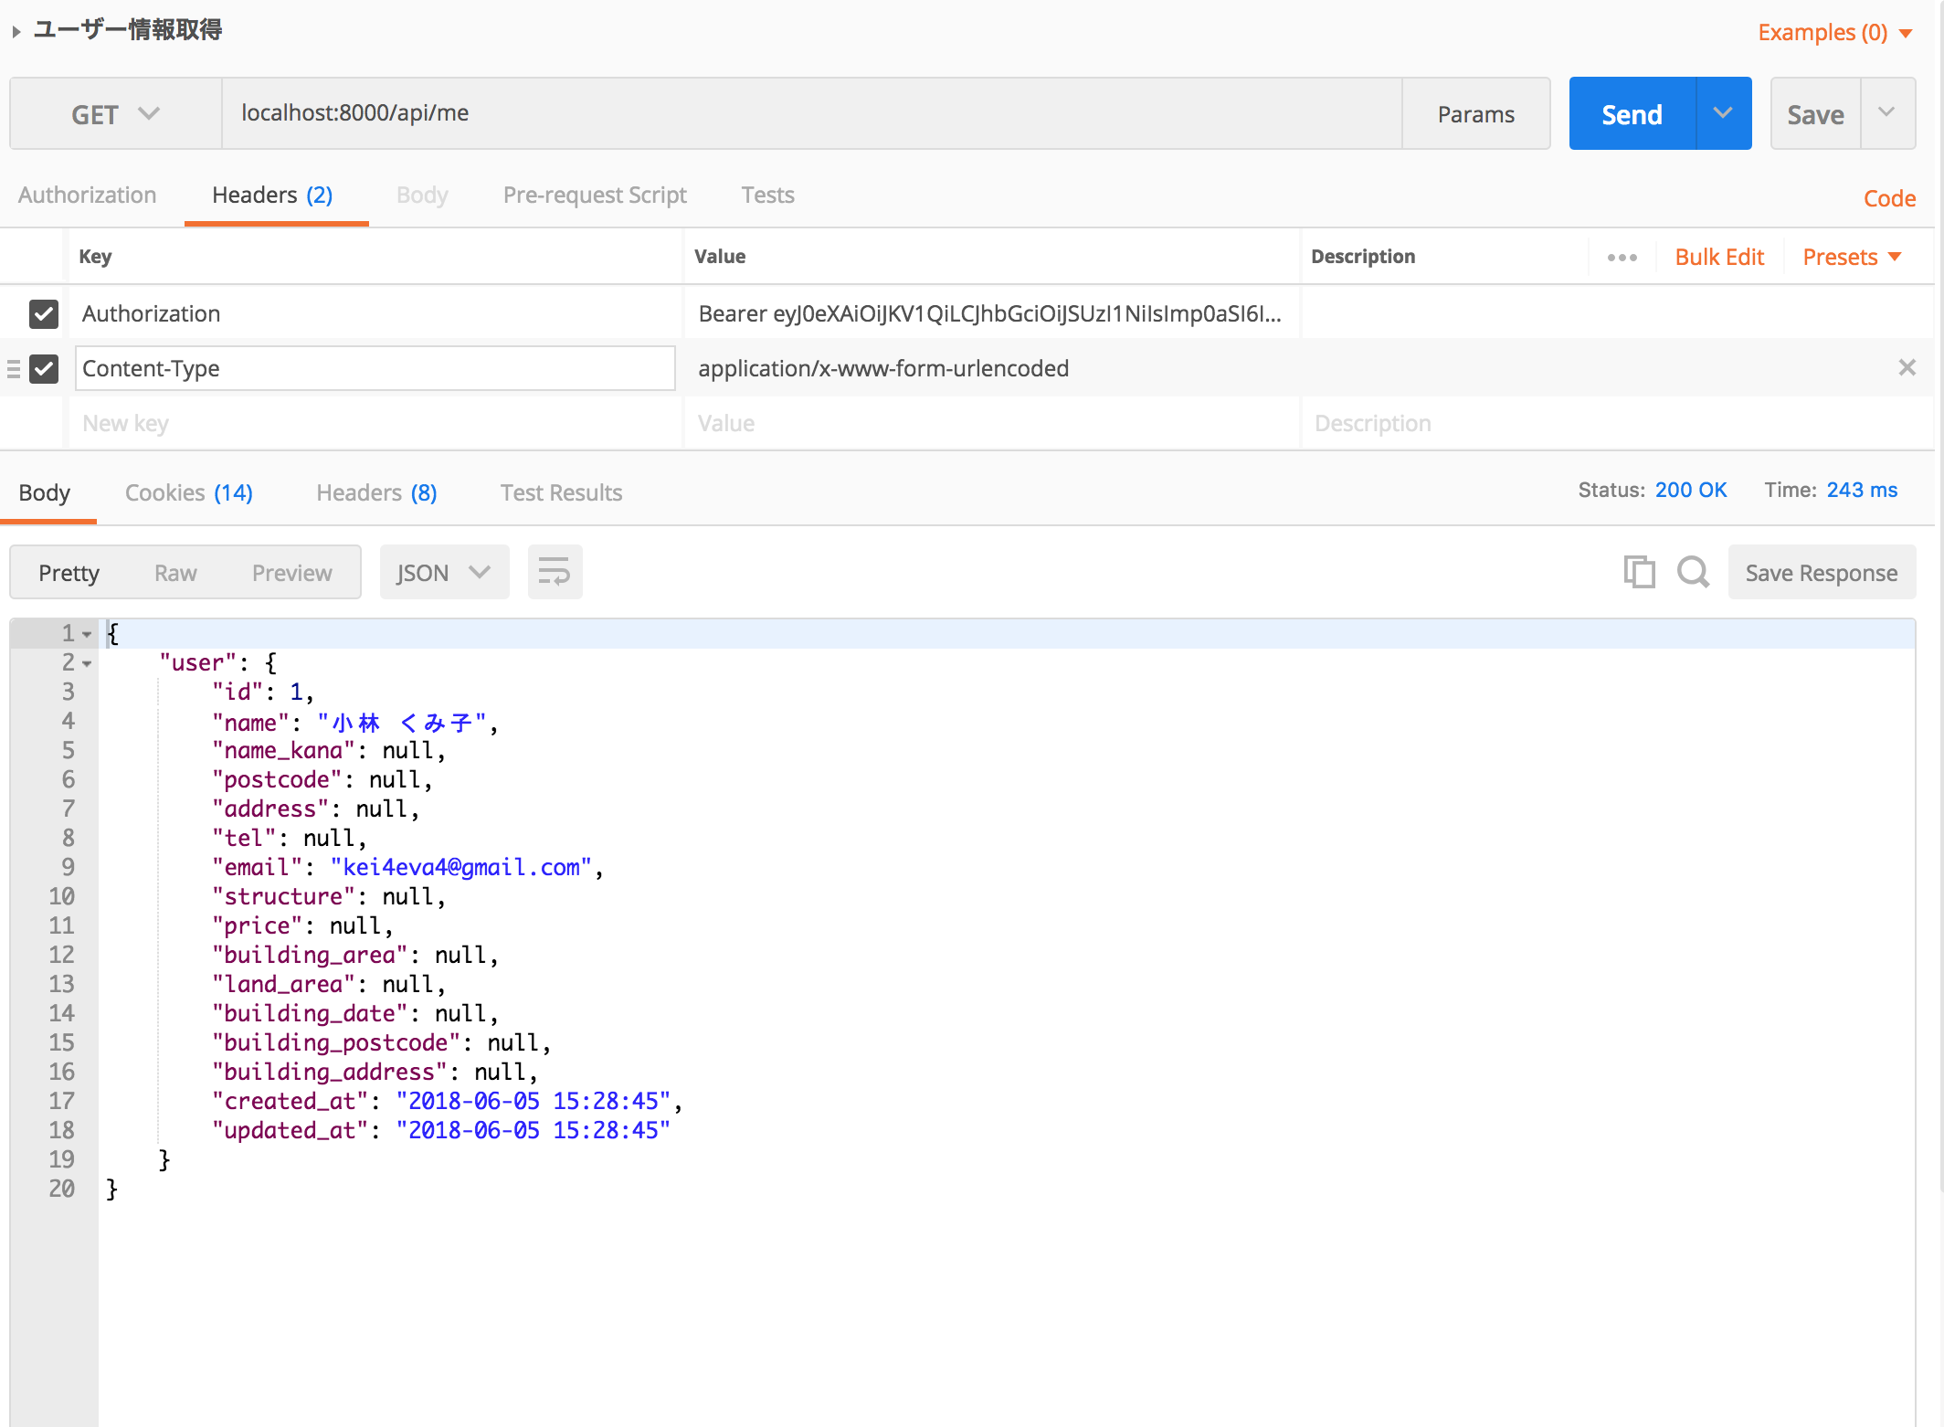Click the Bearer token value cell
This screenshot has height=1427, width=1944.
992,313
